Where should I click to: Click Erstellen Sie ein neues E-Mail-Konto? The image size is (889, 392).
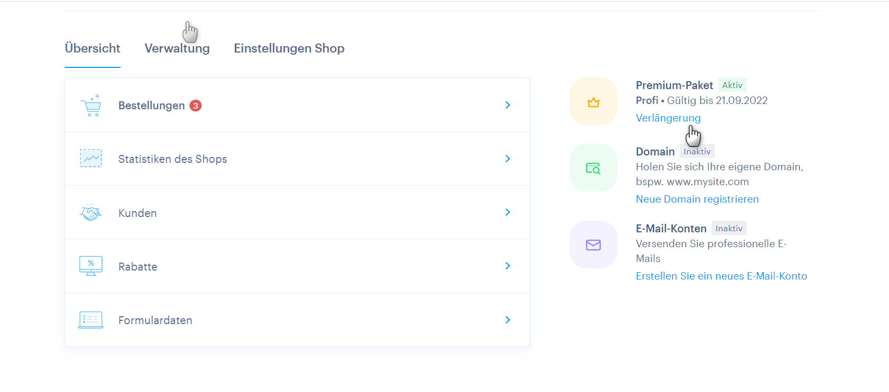click(721, 276)
